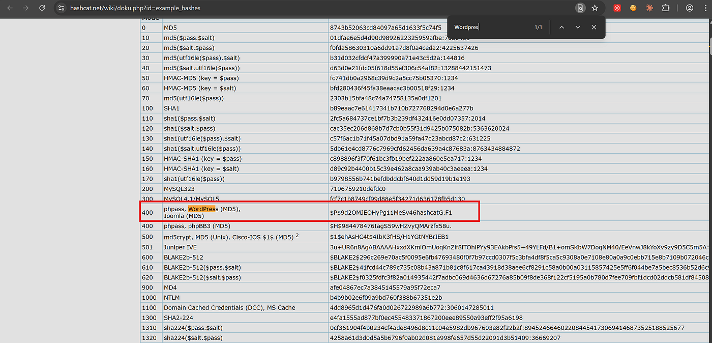Click sha1($pass.$salt) cell

point(245,119)
